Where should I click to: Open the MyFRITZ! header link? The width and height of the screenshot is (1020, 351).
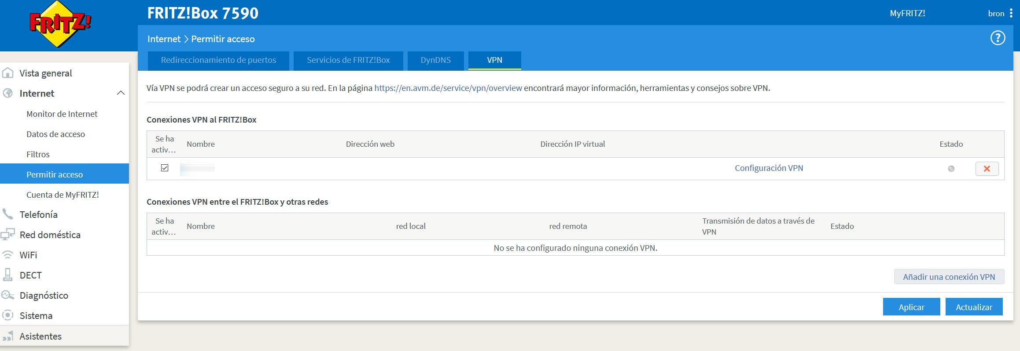pos(907,13)
